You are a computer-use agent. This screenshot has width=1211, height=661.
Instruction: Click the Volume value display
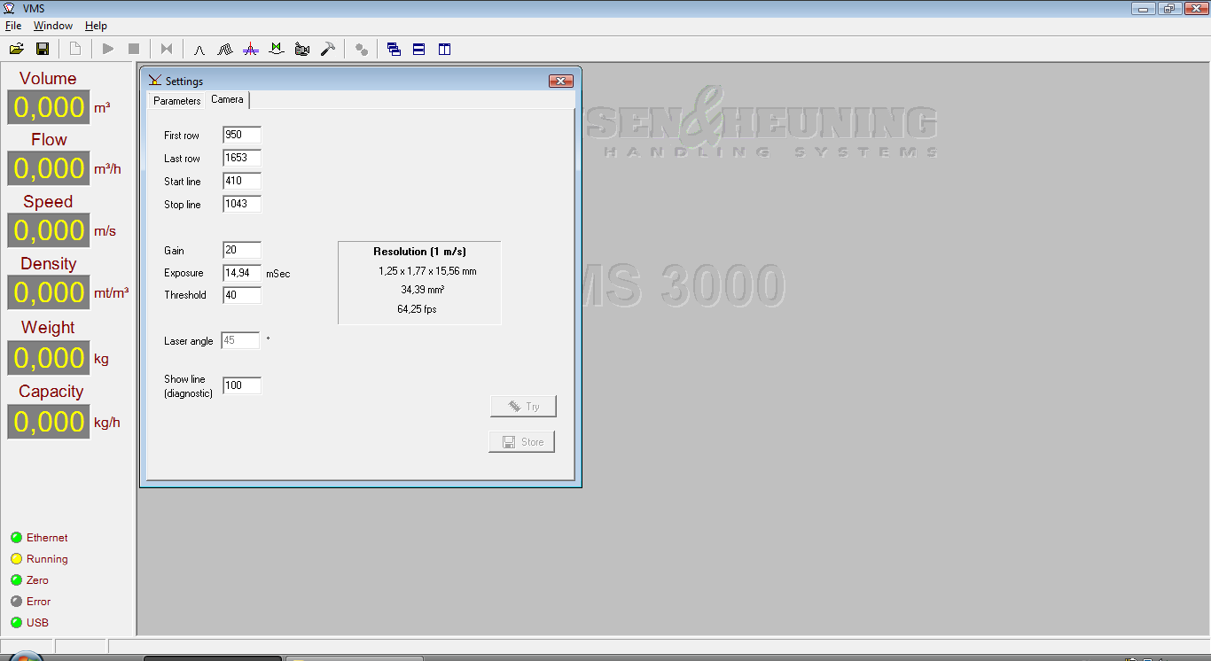point(49,107)
